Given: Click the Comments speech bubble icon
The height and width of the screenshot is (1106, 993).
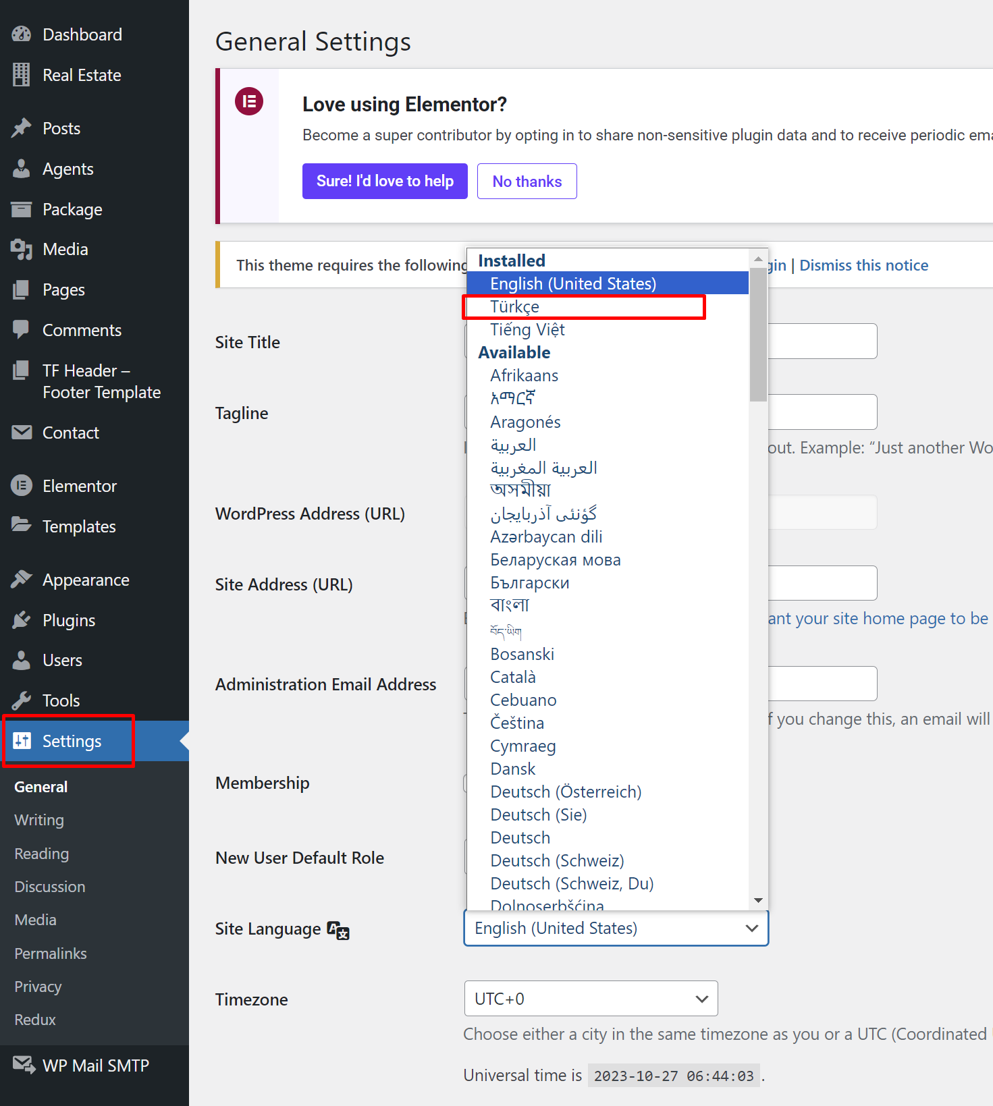Looking at the screenshot, I should point(22,330).
